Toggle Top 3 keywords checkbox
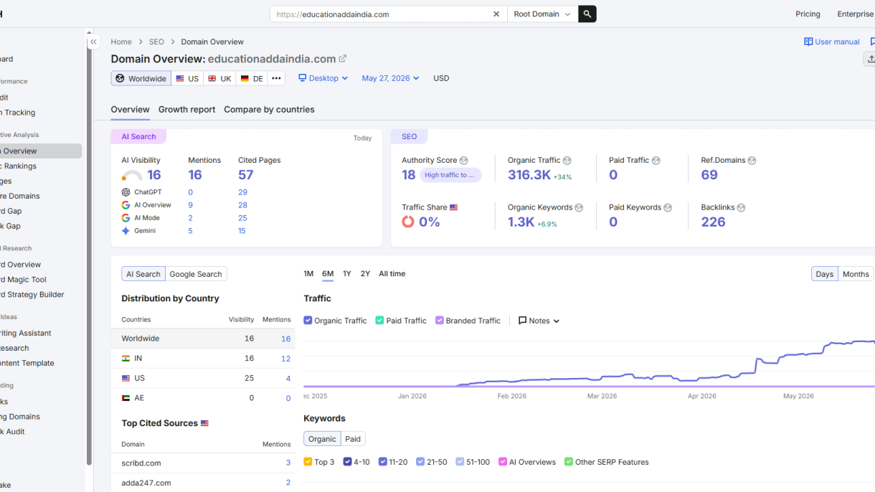This screenshot has height=492, width=875. point(308,462)
